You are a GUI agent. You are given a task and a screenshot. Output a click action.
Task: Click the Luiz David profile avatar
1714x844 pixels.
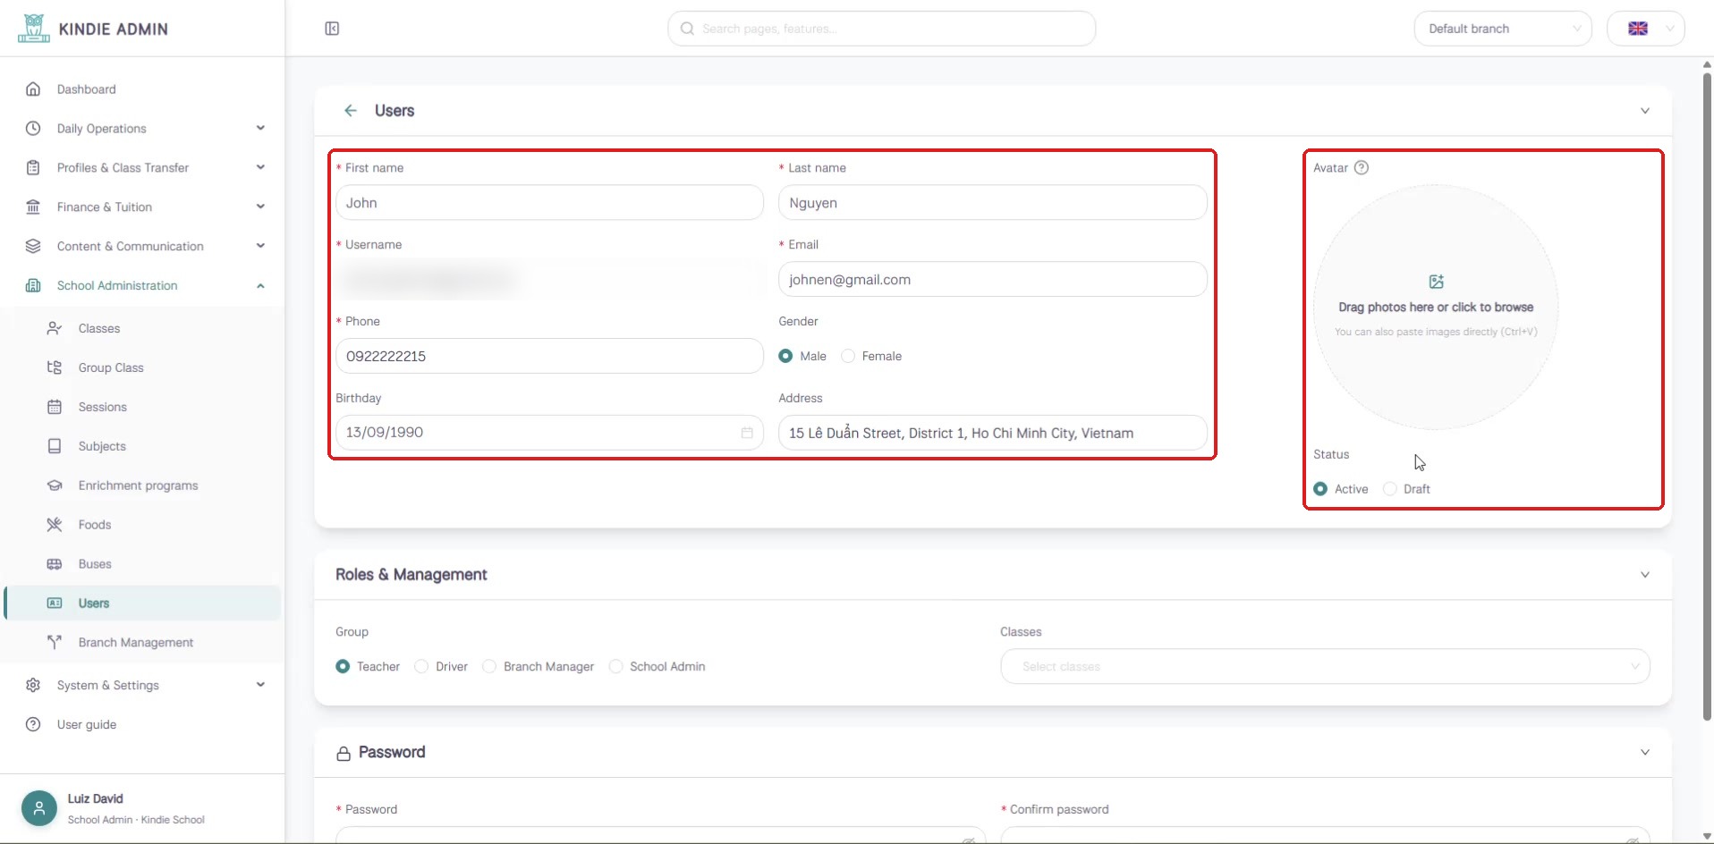[x=39, y=808]
